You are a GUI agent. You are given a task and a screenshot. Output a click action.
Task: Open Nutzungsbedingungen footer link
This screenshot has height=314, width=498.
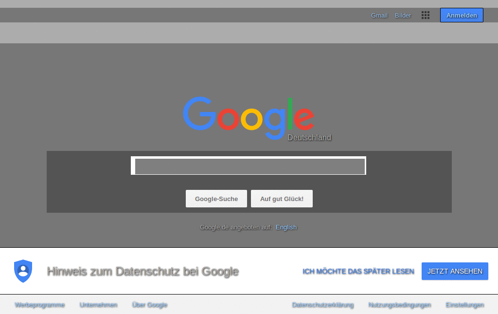pyautogui.click(x=400, y=305)
